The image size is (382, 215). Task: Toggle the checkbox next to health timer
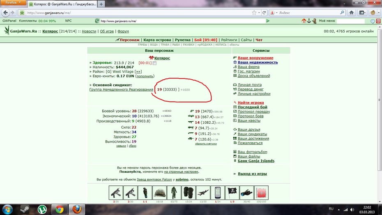(154, 63)
